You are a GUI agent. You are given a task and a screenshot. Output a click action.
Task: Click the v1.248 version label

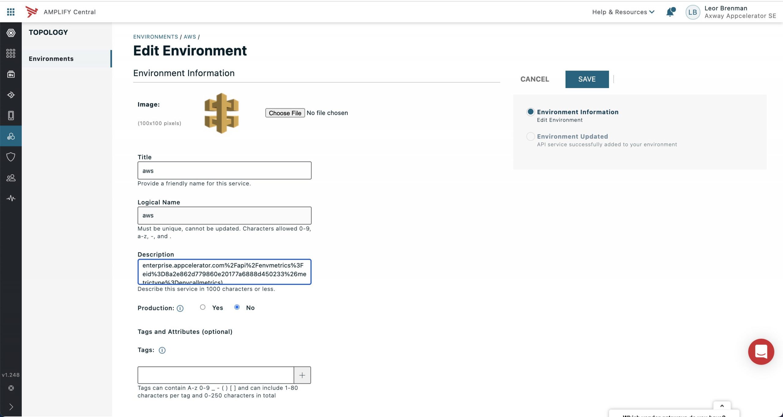(x=11, y=375)
